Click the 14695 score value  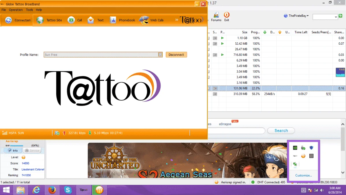pyautogui.click(x=25, y=163)
